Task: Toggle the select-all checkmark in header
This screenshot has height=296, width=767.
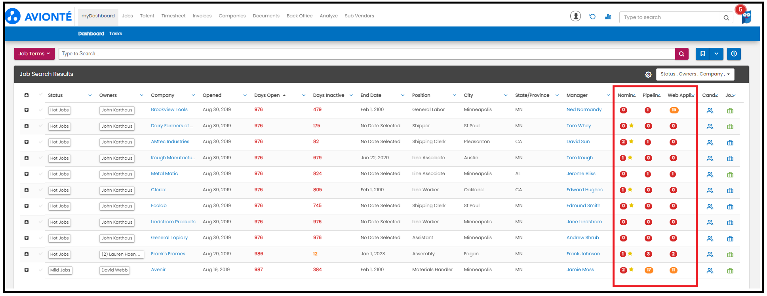Action: click(40, 94)
